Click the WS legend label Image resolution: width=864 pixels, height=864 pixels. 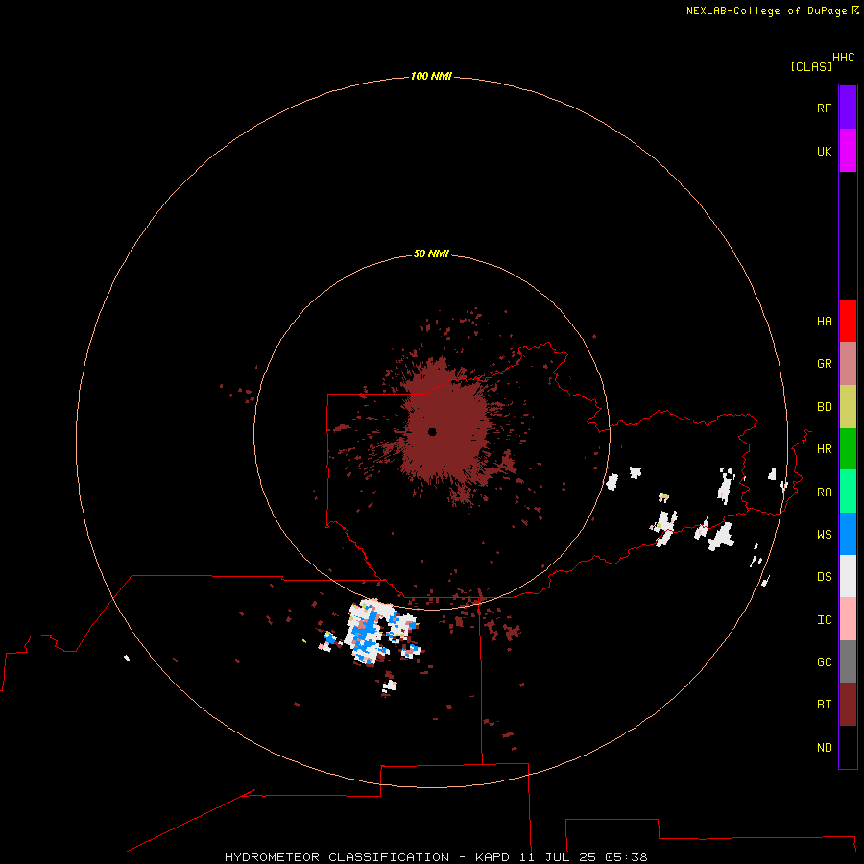coord(825,534)
